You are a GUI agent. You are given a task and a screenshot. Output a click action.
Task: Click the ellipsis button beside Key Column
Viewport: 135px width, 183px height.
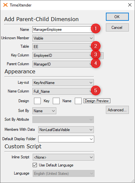tap(101, 55)
